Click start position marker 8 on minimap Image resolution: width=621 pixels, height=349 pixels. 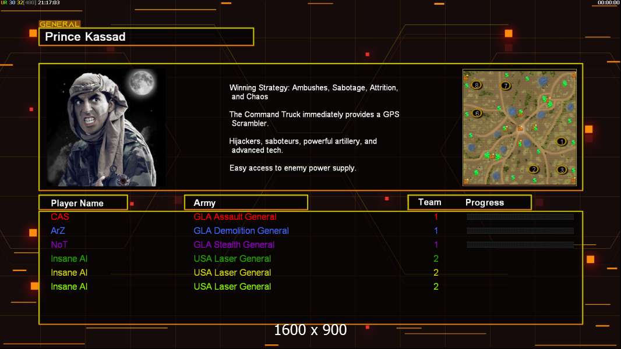[x=477, y=84]
